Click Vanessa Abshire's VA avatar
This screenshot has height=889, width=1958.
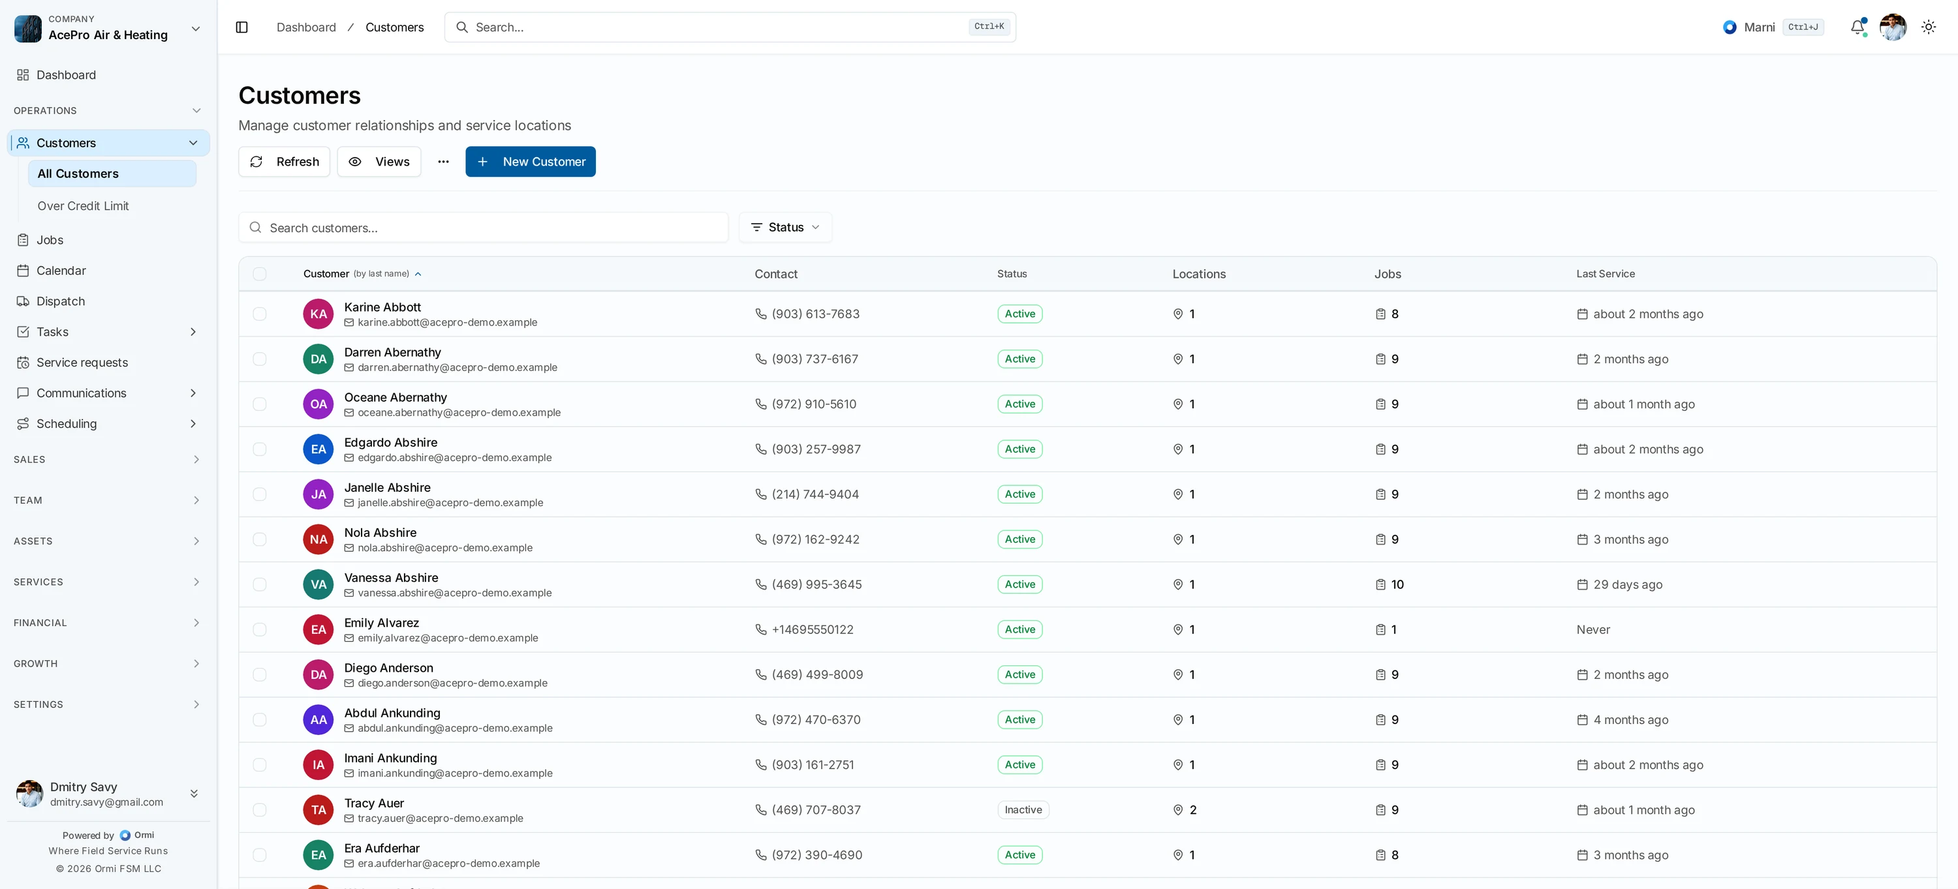point(319,584)
